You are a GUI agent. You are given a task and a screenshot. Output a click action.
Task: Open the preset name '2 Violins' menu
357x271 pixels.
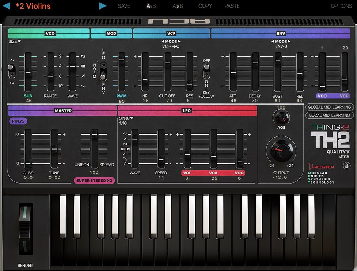[x=33, y=6]
